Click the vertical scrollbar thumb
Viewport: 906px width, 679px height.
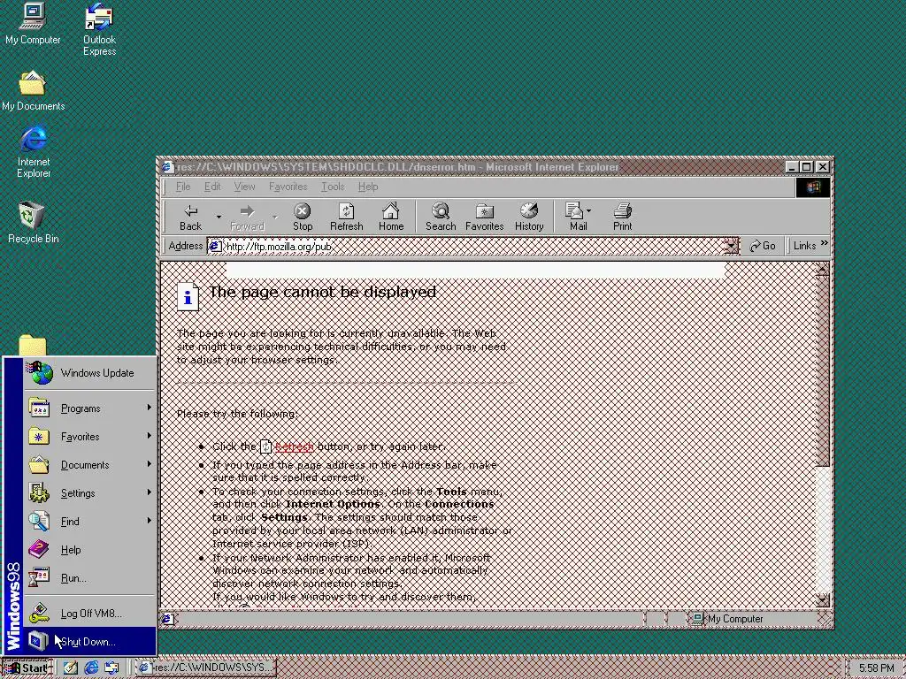[x=822, y=372]
